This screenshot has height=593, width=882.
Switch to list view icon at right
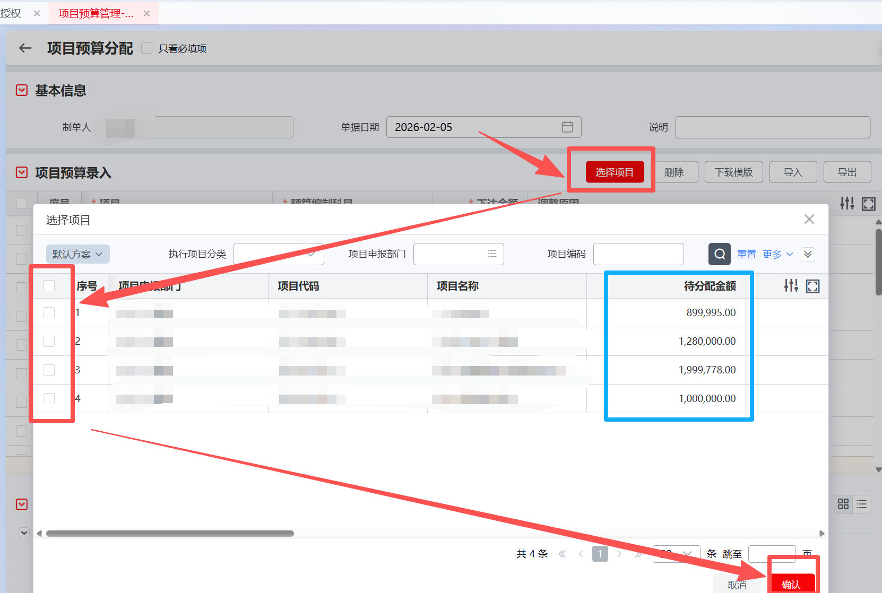[x=861, y=504]
